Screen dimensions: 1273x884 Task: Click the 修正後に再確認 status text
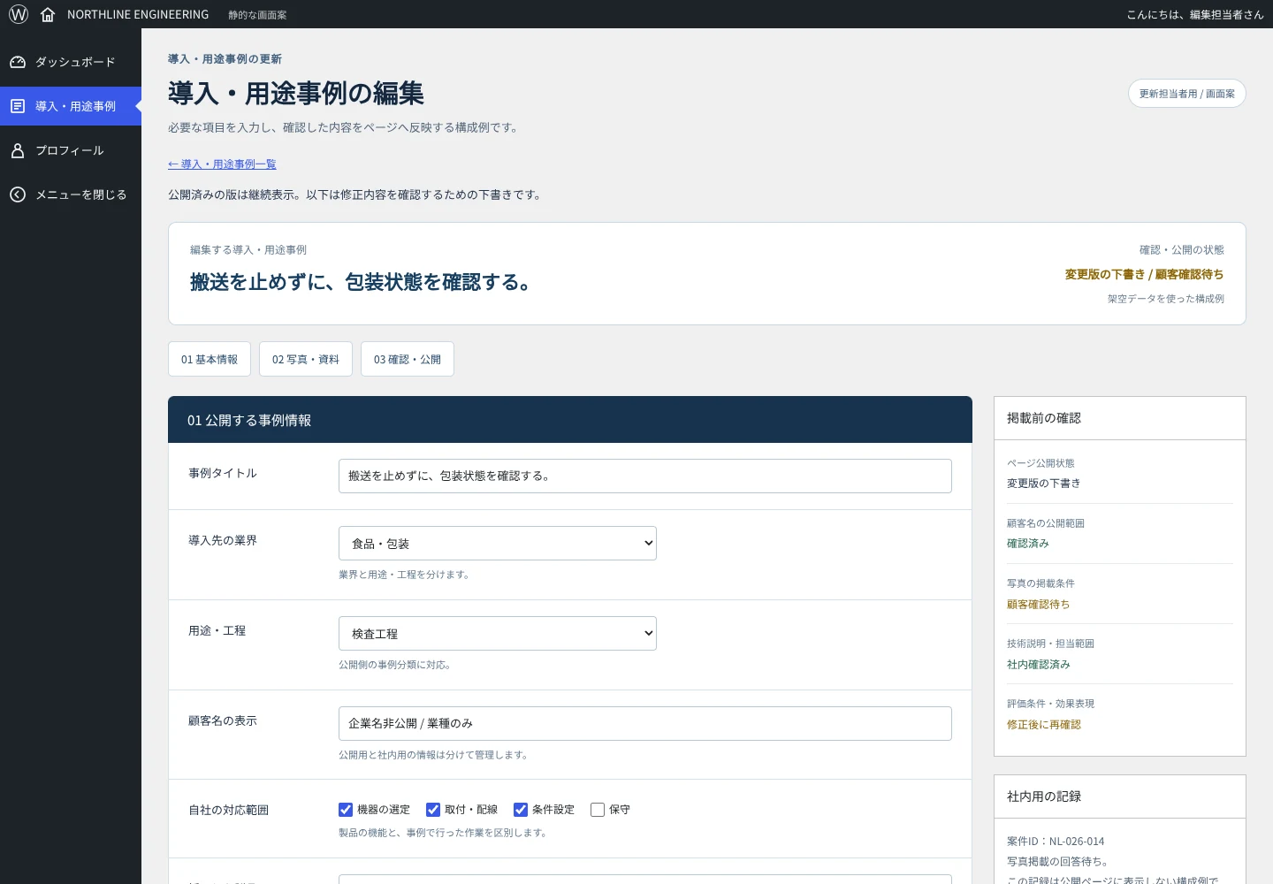point(1044,725)
